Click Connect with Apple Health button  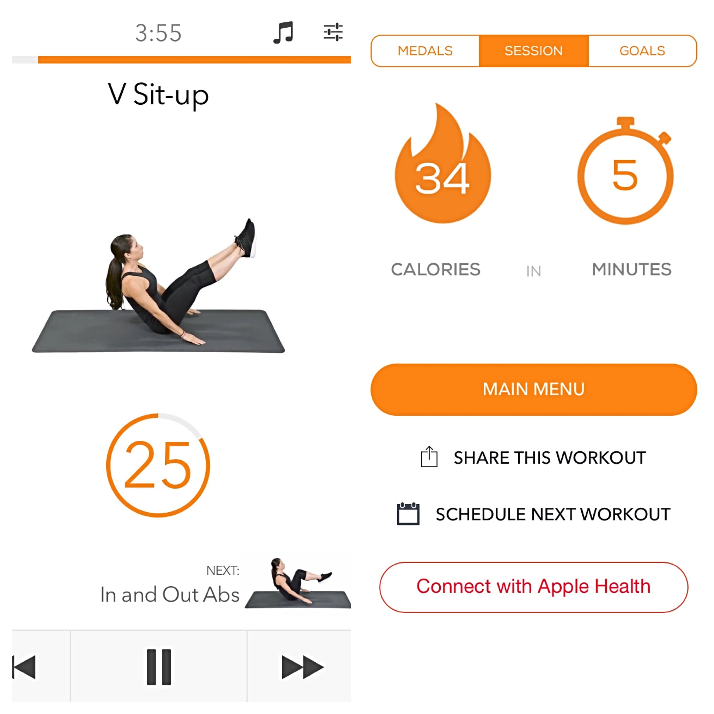click(534, 585)
